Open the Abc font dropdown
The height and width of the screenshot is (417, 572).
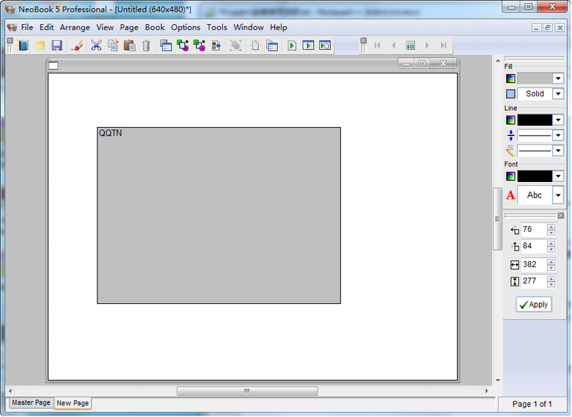(558, 195)
